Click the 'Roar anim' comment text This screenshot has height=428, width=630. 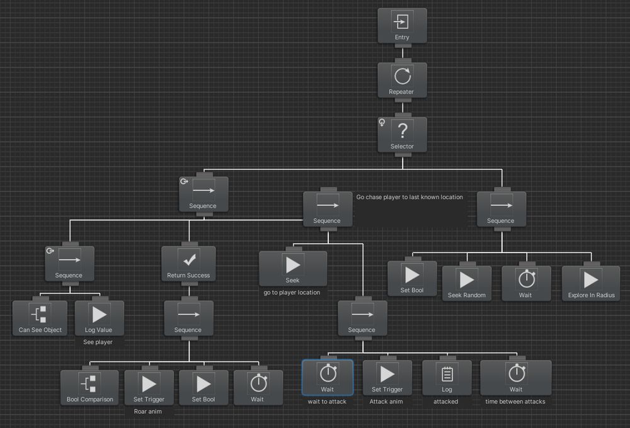[148, 412]
